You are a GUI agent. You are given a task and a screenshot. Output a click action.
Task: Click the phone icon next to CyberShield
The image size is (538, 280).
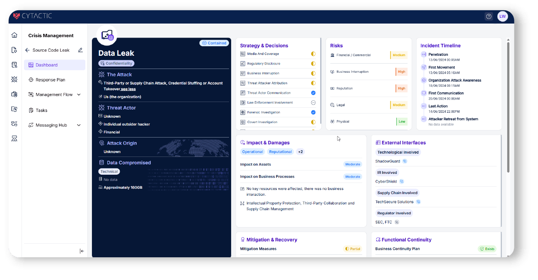(401, 181)
